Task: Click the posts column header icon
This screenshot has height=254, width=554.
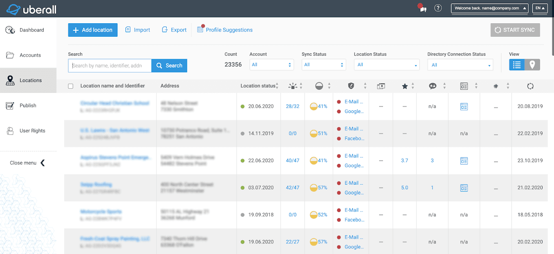Action: pyautogui.click(x=464, y=86)
